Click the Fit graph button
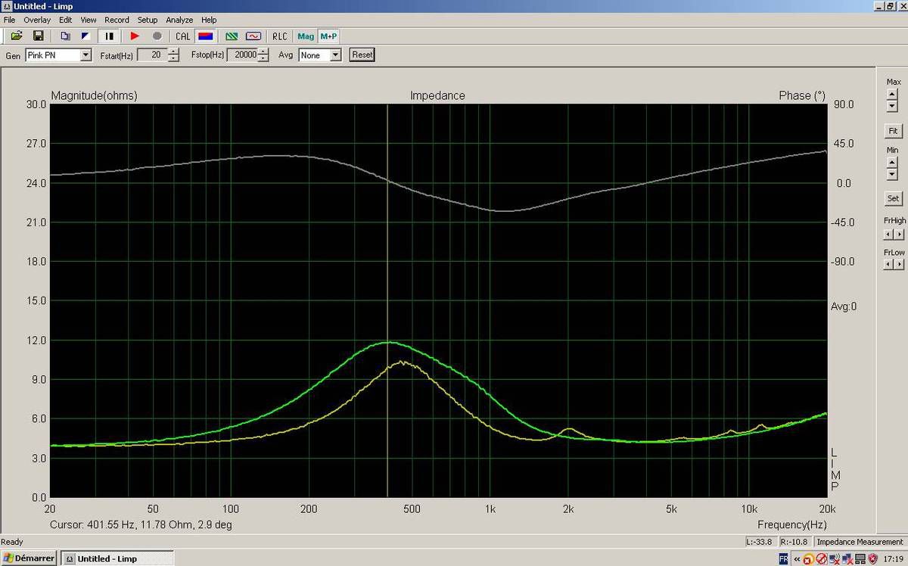Image resolution: width=908 pixels, height=566 pixels. [x=894, y=131]
